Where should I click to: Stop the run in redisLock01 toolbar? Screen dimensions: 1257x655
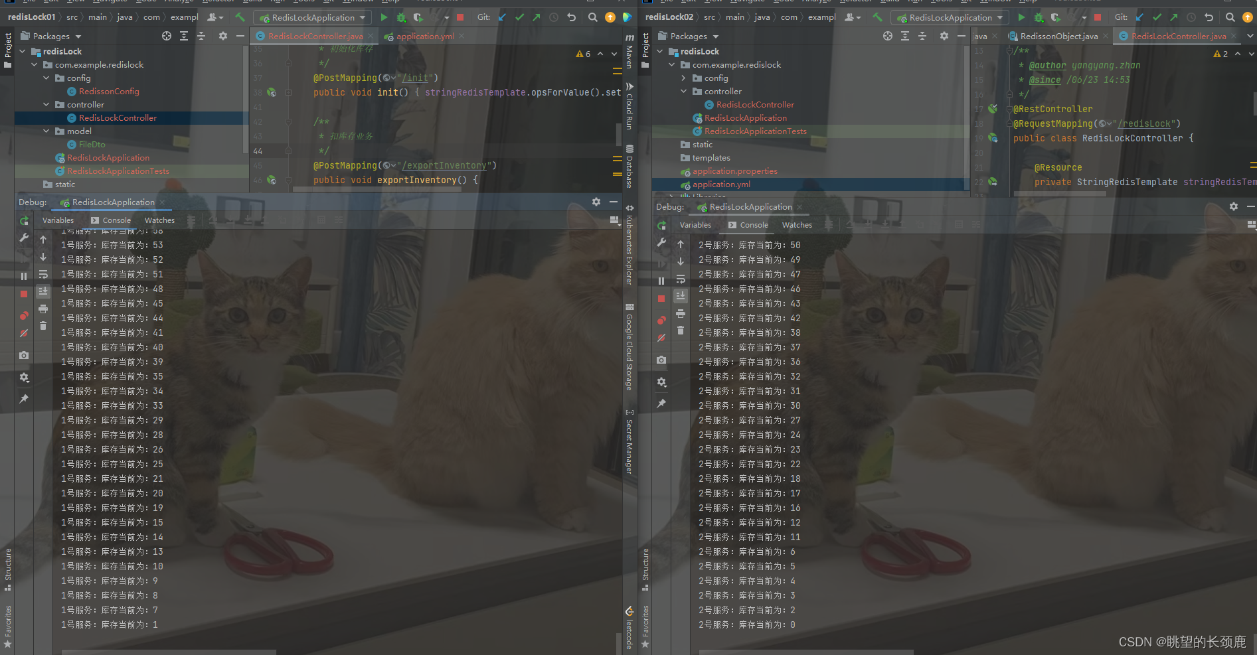460,17
